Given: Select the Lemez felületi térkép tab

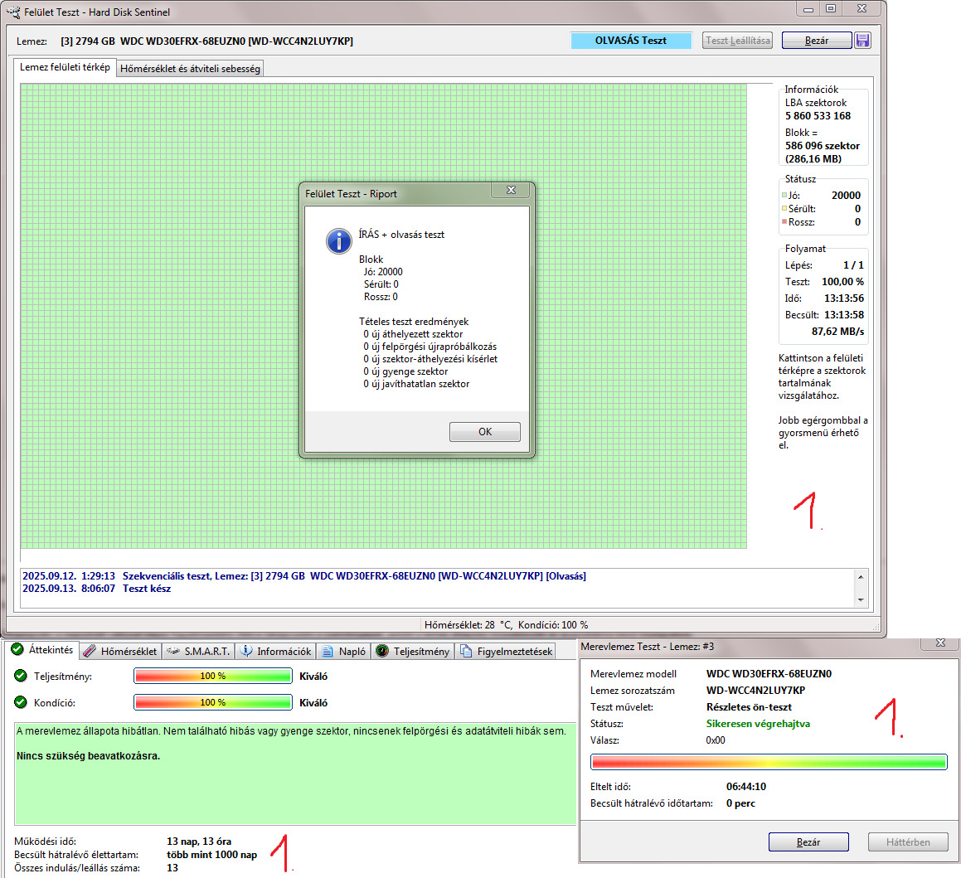Looking at the screenshot, I should [65, 67].
